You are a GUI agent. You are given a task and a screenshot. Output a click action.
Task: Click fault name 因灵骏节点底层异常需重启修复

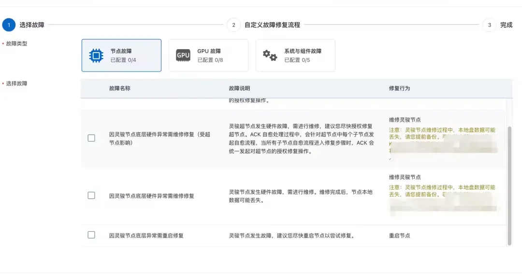tap(146, 236)
